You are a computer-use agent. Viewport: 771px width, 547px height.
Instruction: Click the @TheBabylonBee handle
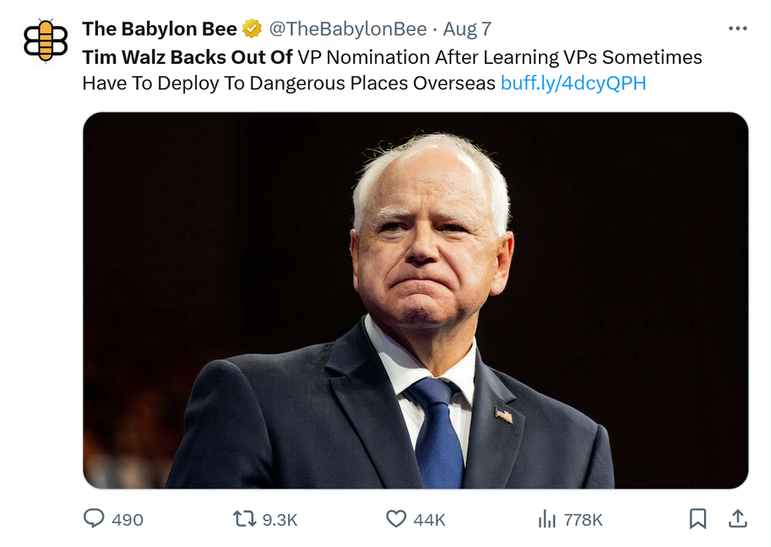point(347,29)
